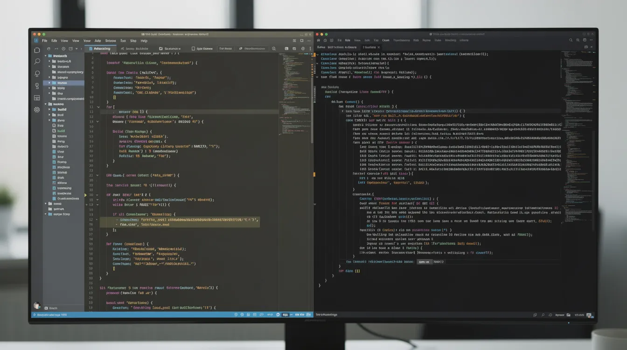Click the leftmost item in blue status bar
The height and width of the screenshot is (350, 627).
(51, 315)
